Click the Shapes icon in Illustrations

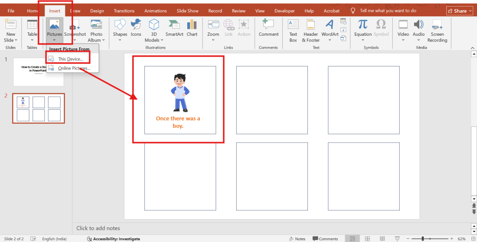click(x=120, y=27)
